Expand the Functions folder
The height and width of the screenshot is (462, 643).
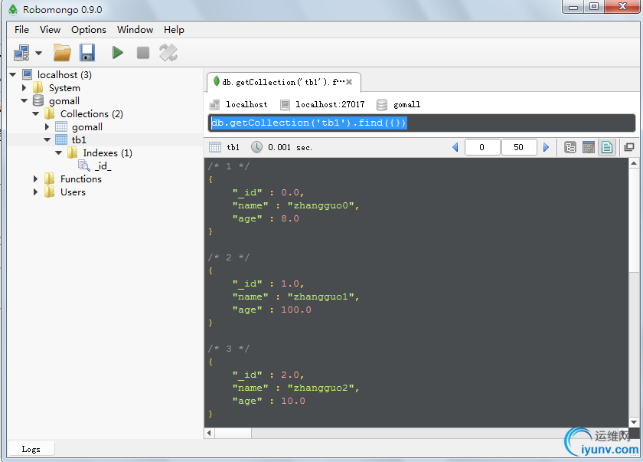tap(36, 179)
